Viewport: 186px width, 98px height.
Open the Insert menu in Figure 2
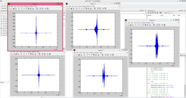18,6
